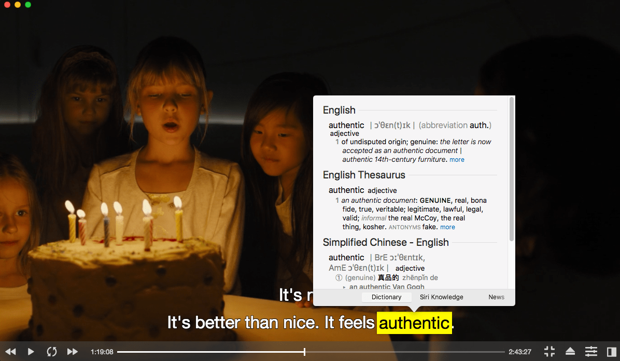Toggle the loop repeat icon

(52, 352)
